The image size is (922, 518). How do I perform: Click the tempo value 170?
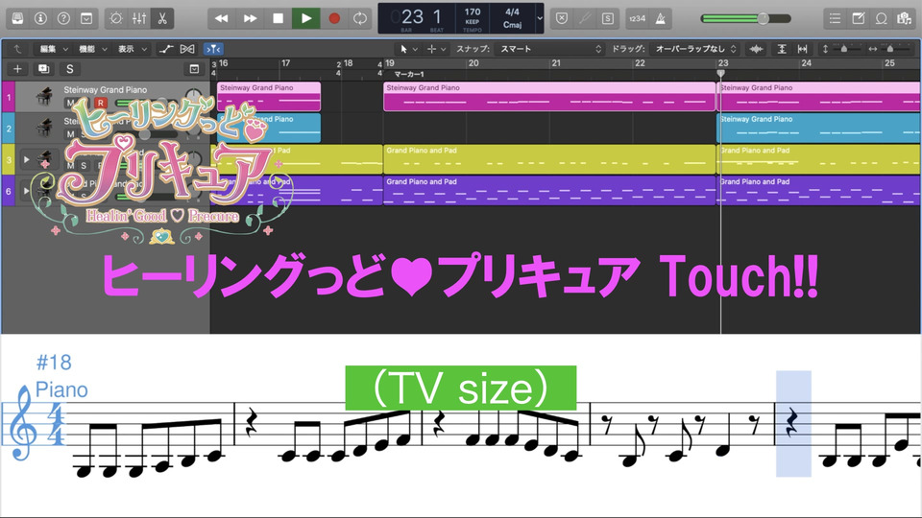(473, 12)
